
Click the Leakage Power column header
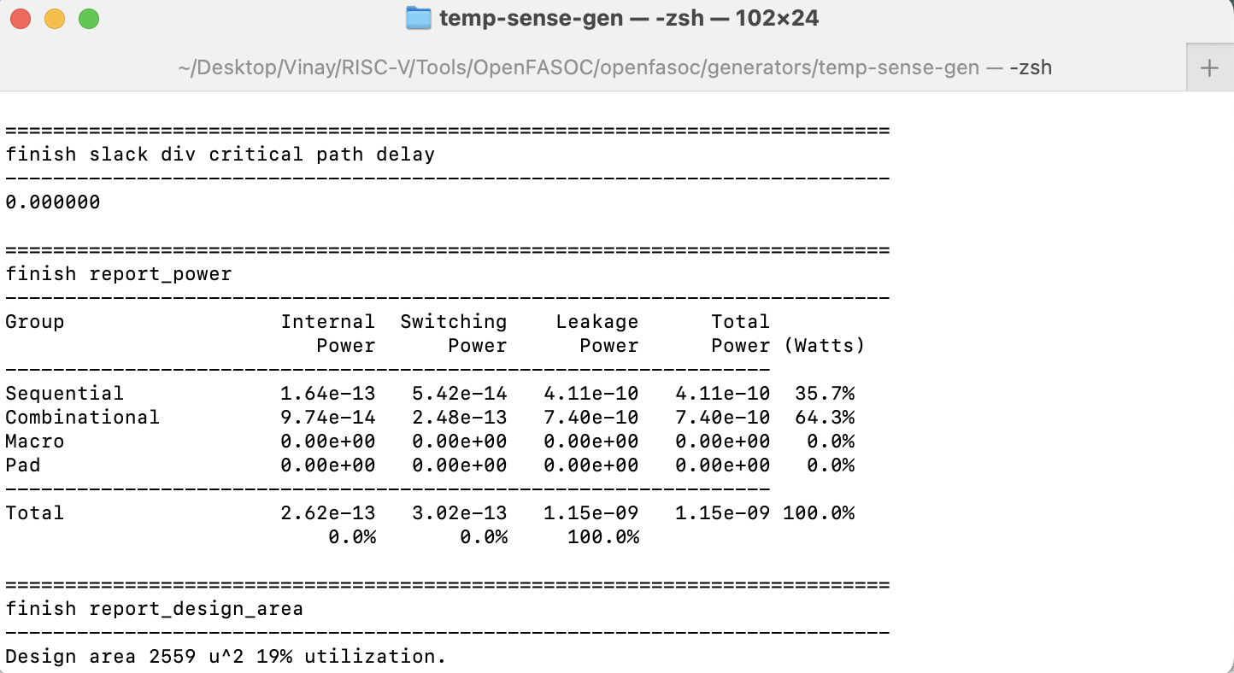(597, 333)
